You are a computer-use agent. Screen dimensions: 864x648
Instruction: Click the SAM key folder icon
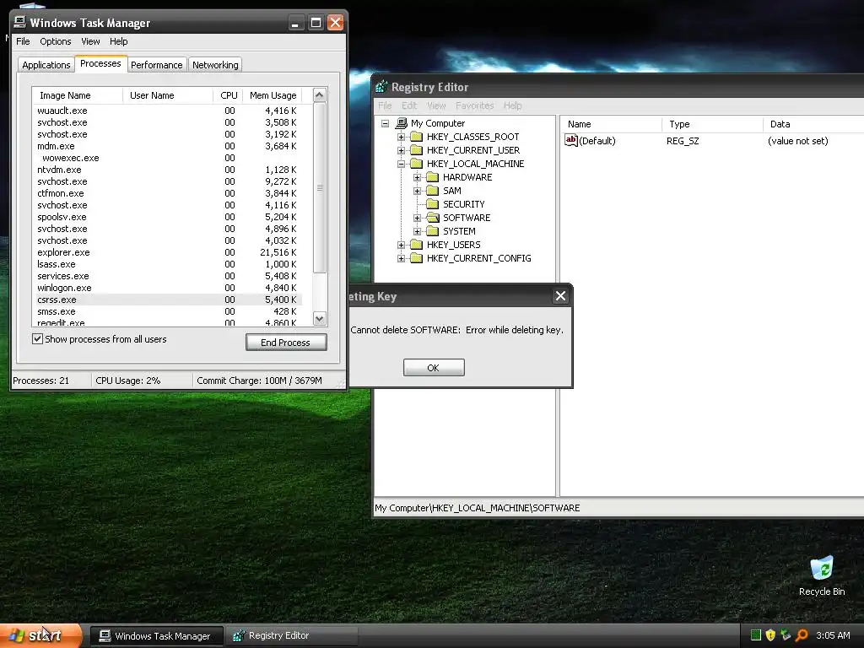click(x=433, y=191)
